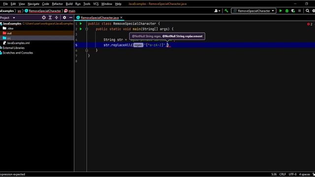The image size is (315, 177).
Task: Click run gutter icon on line 2
Action: [81, 29]
